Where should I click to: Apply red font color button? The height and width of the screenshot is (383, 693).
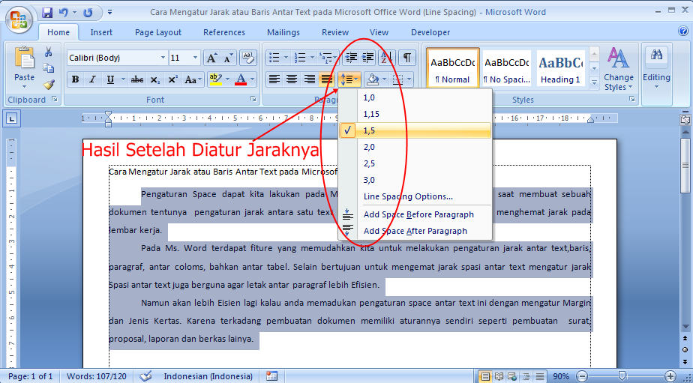pyautogui.click(x=241, y=79)
